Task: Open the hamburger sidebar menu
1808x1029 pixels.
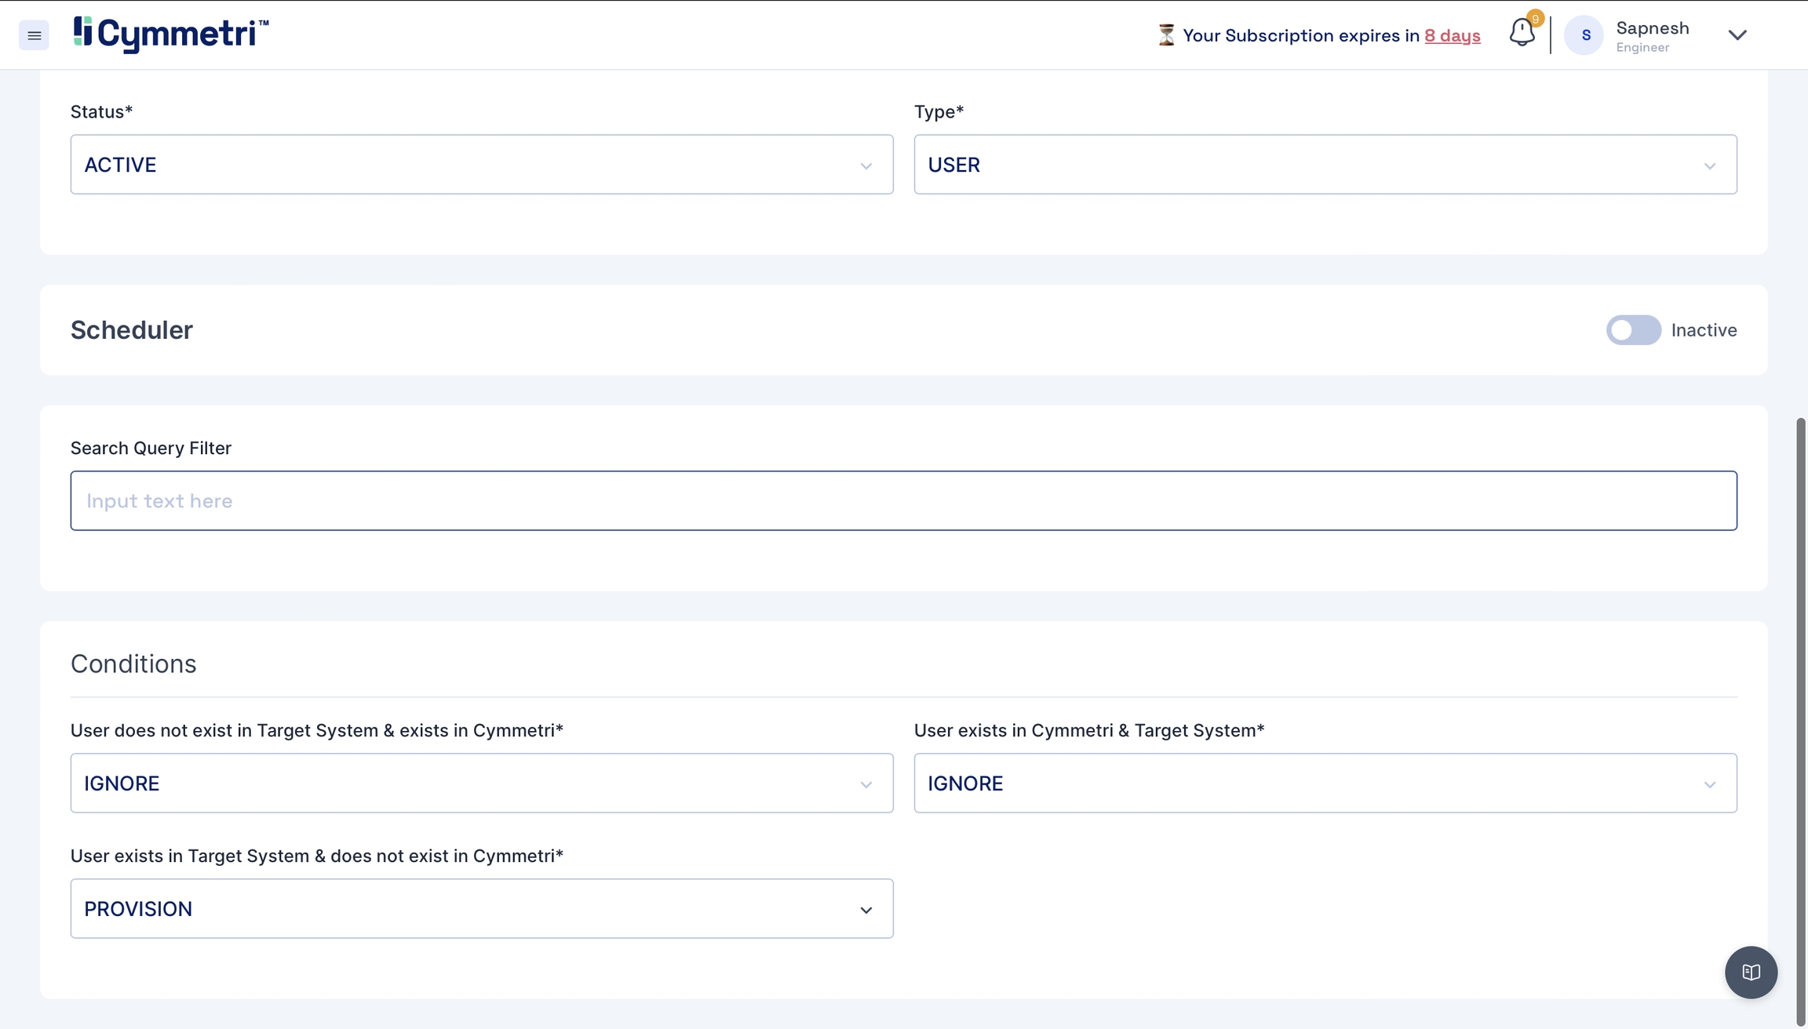Action: pyautogui.click(x=34, y=35)
